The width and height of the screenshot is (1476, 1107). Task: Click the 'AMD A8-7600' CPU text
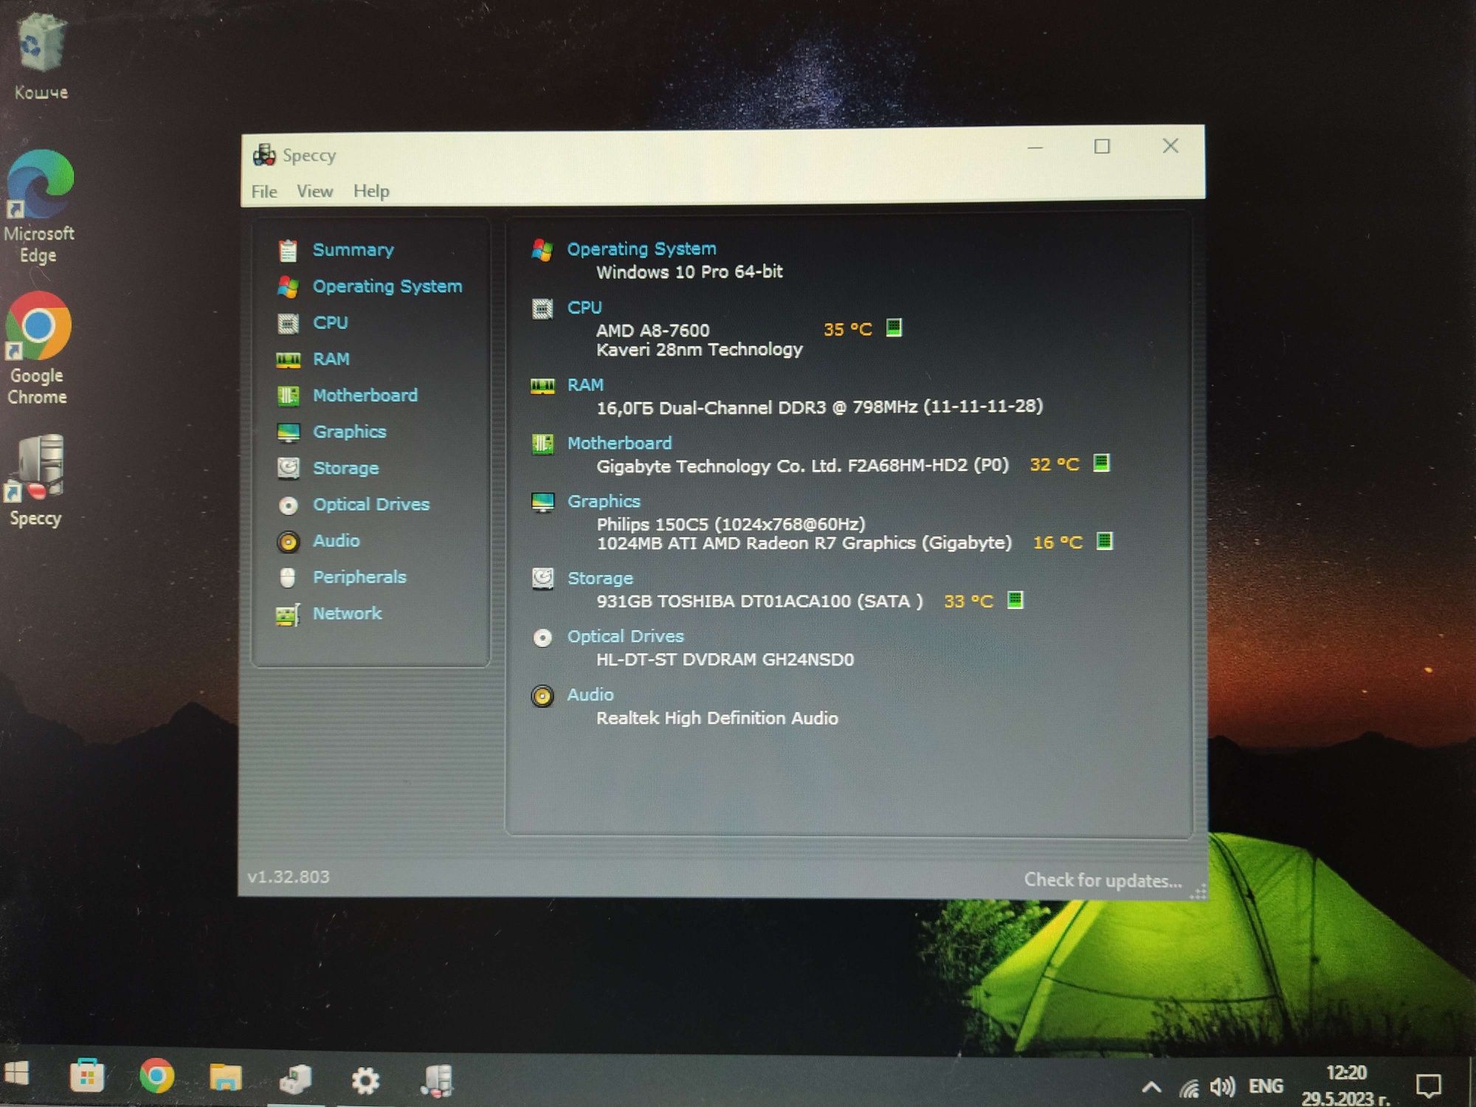pos(652,331)
